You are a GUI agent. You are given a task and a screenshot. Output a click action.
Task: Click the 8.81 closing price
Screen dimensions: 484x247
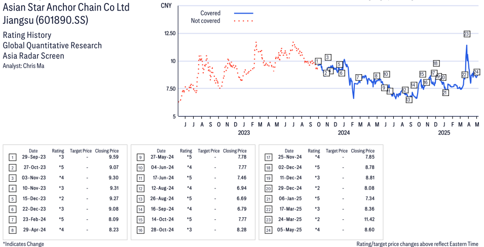(x=370, y=178)
